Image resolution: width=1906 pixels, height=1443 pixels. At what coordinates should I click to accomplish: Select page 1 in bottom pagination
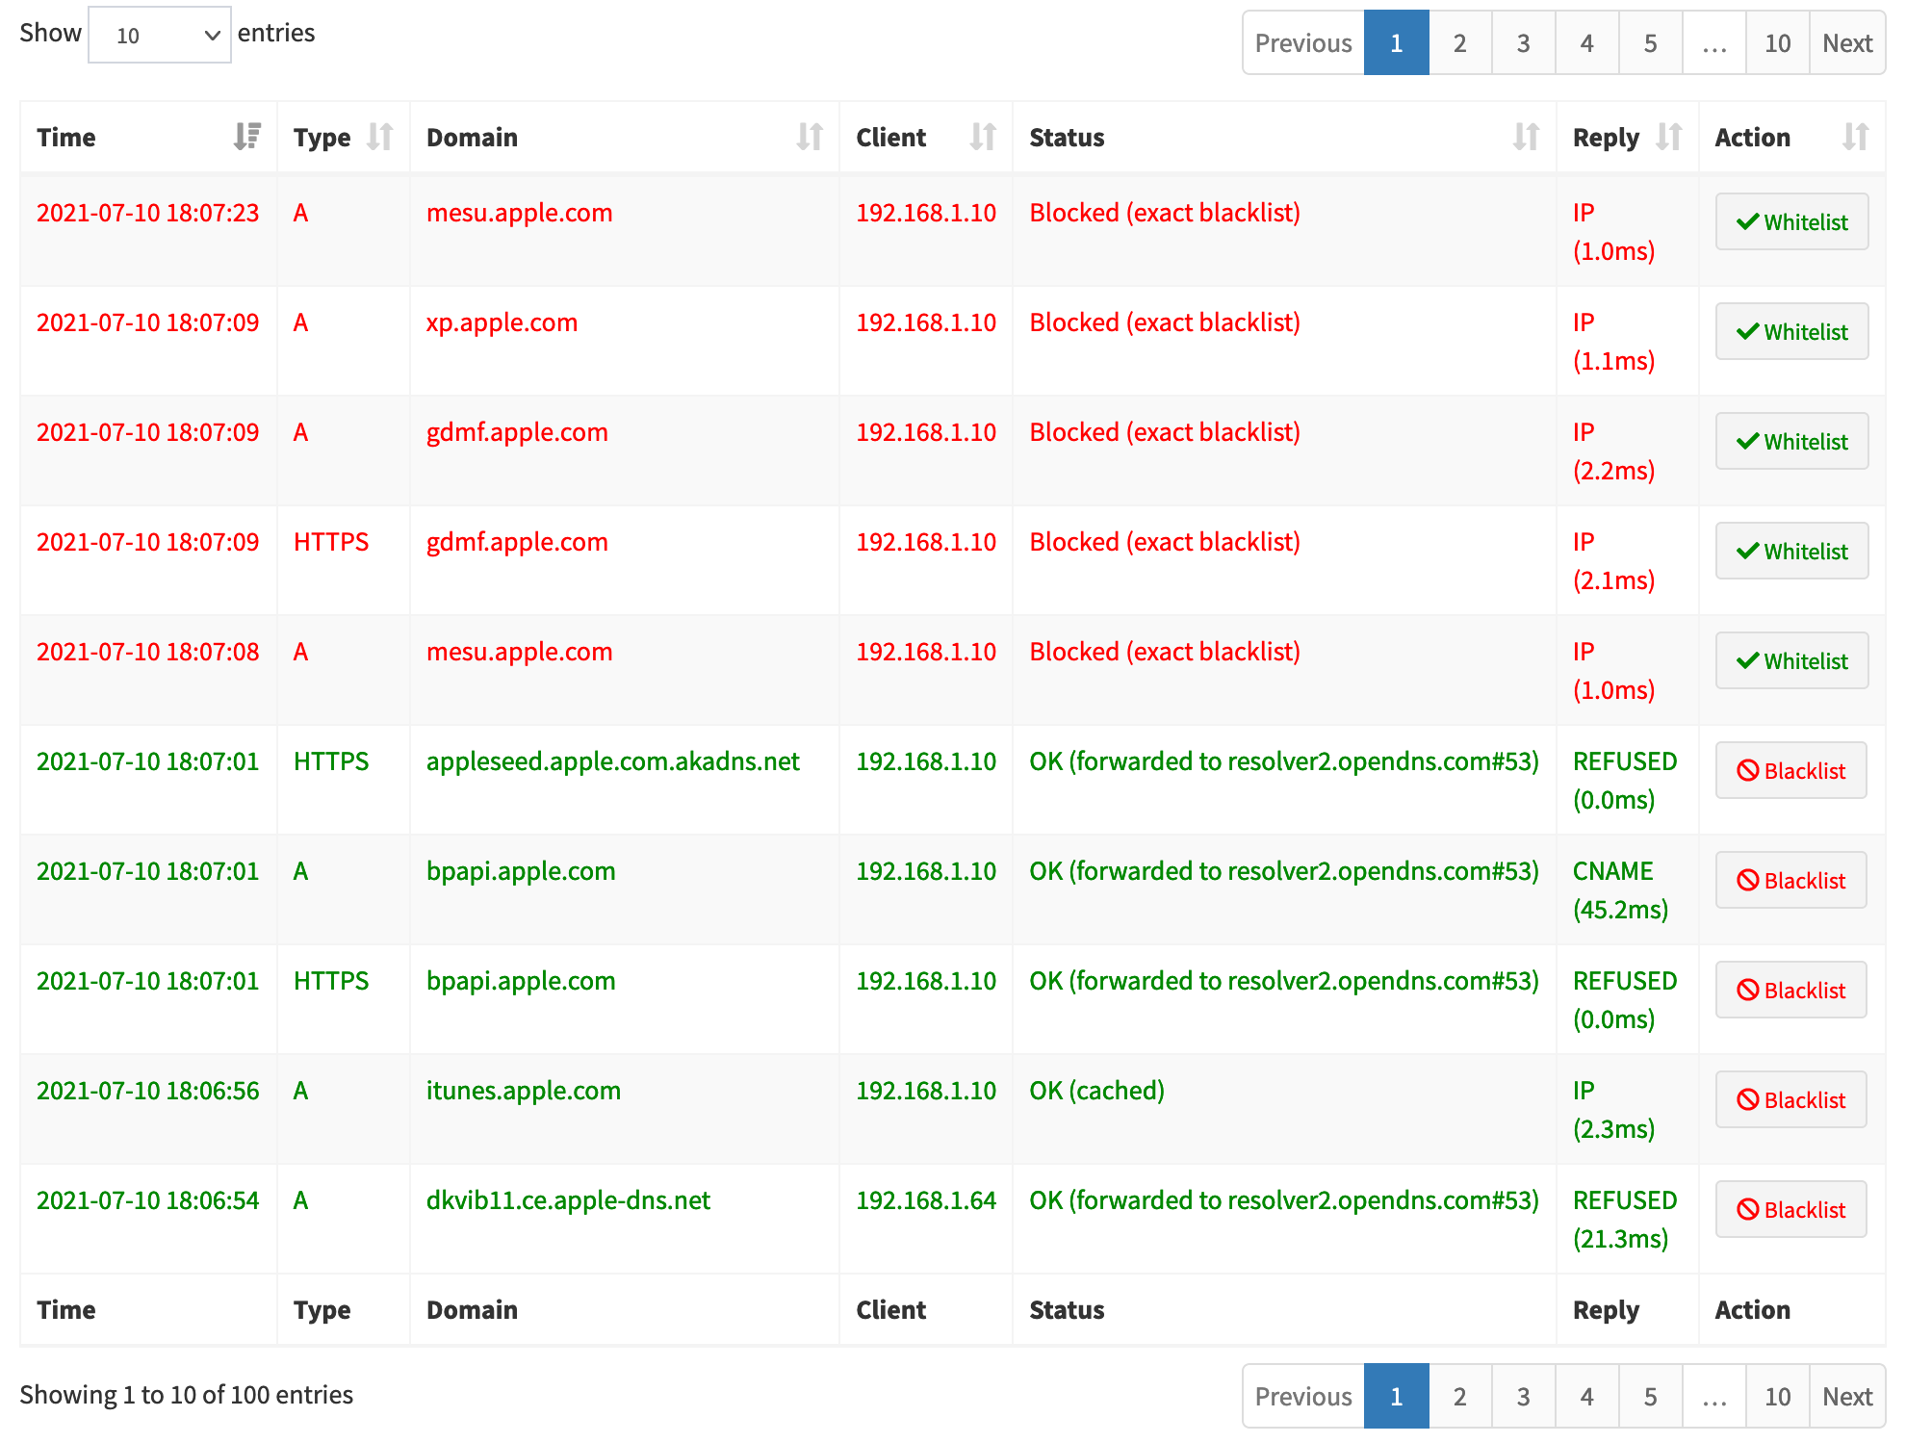[1397, 1396]
